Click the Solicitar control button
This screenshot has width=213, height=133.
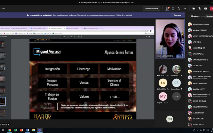click(x=151, y=9)
